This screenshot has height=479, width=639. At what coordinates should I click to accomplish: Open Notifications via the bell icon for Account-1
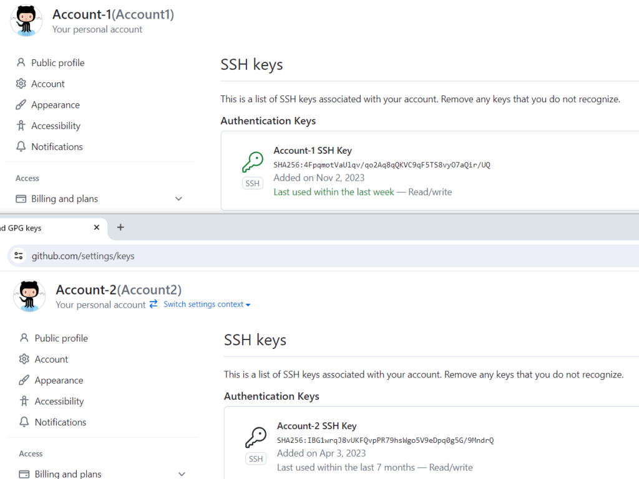tap(20, 146)
